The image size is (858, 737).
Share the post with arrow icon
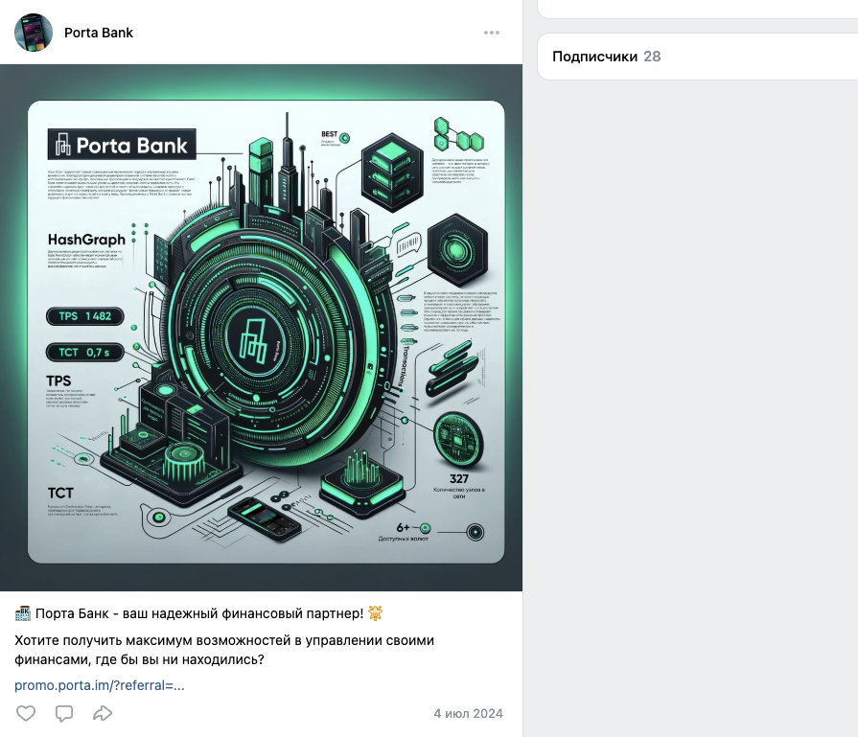click(103, 713)
